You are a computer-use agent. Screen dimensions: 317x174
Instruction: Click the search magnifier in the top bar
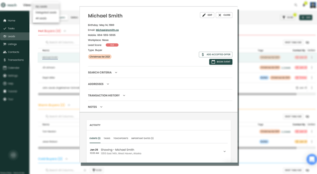coord(296,5)
